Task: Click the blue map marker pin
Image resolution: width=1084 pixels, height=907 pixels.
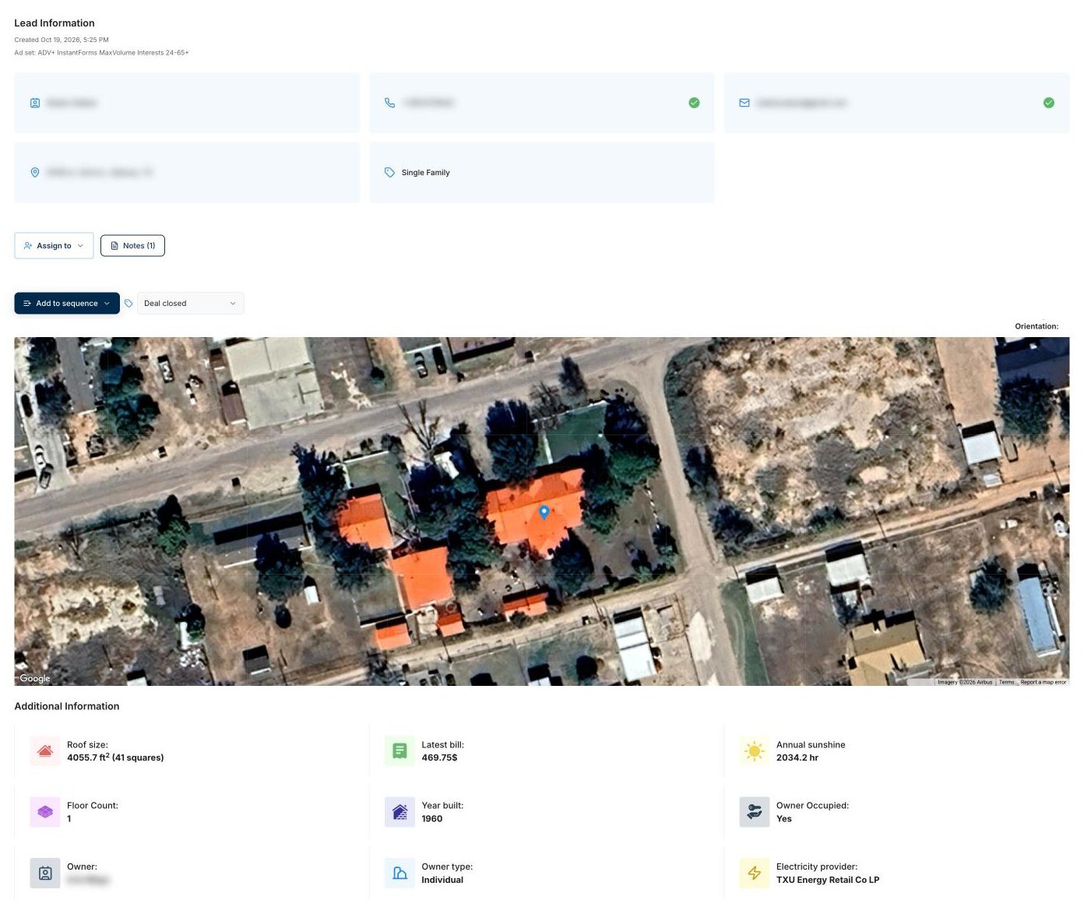Action: (544, 512)
